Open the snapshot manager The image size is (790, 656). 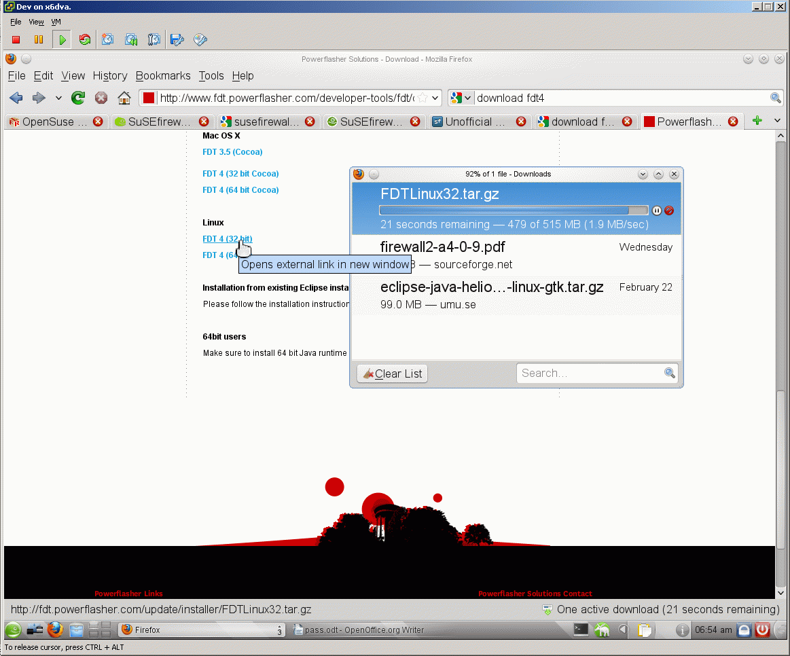point(154,40)
